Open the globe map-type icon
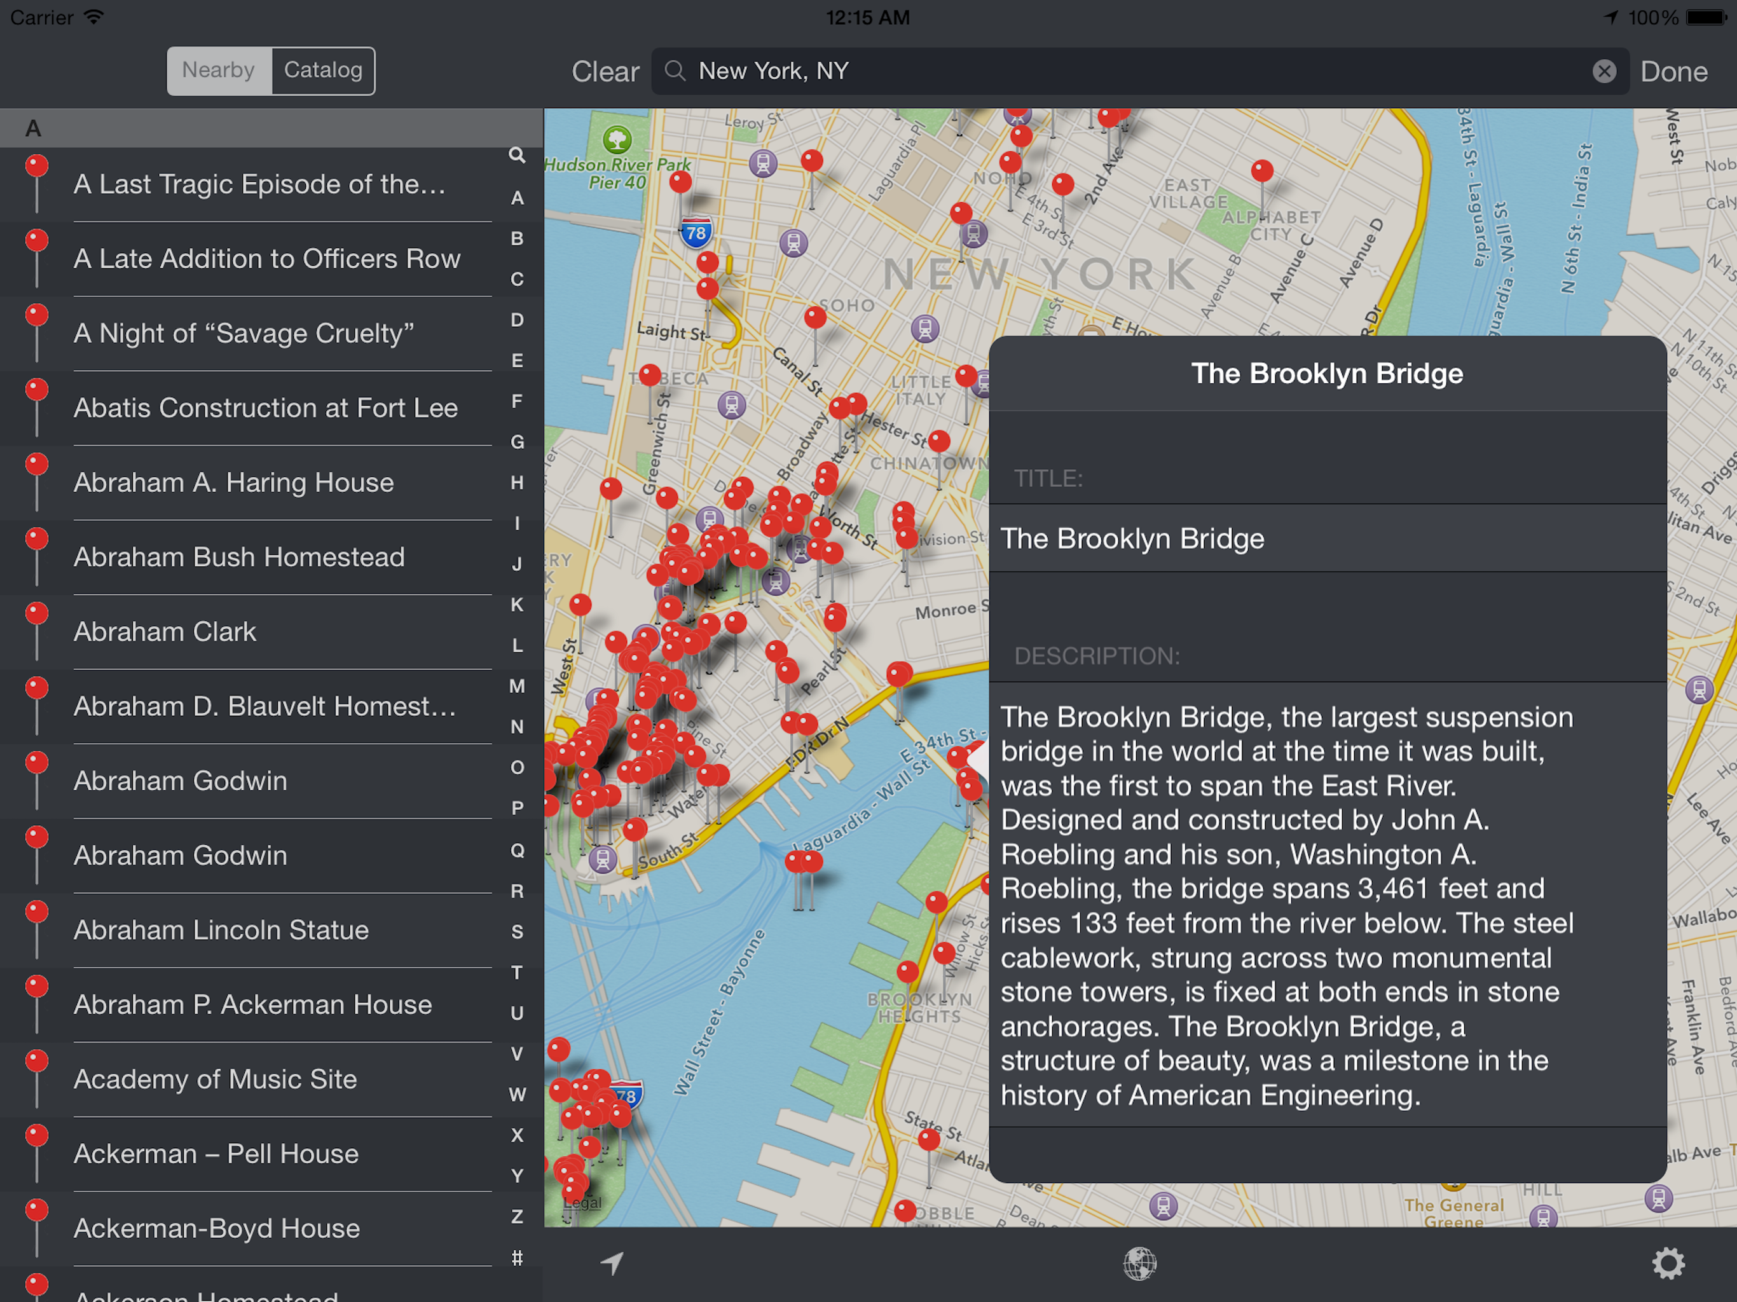The height and width of the screenshot is (1302, 1737). (x=1139, y=1263)
